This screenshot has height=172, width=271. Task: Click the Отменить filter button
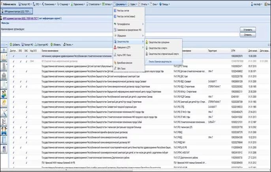point(248,35)
